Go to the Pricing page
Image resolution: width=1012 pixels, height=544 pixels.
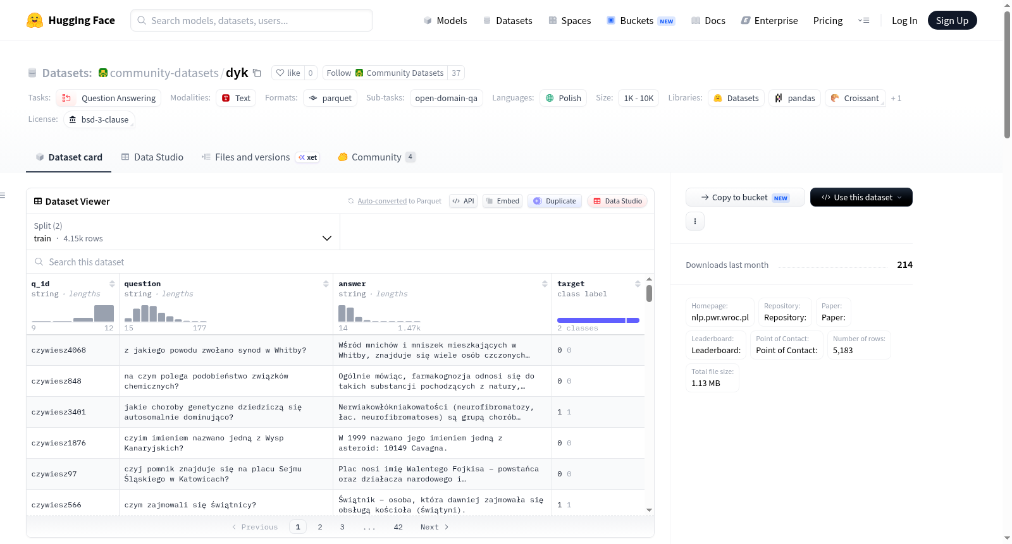[x=828, y=21]
